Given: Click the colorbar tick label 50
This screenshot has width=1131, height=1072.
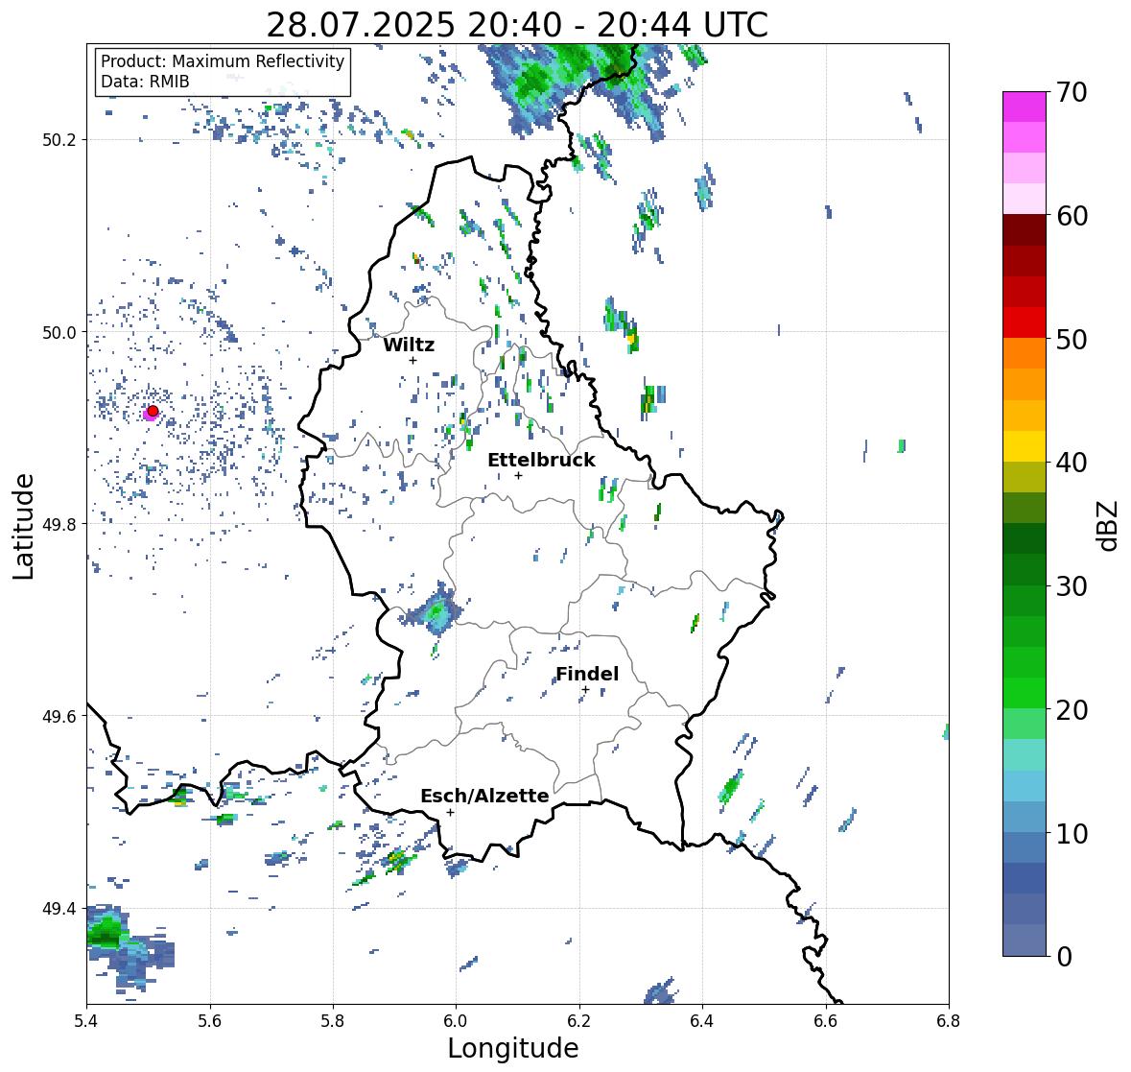Looking at the screenshot, I should (x=1072, y=339).
